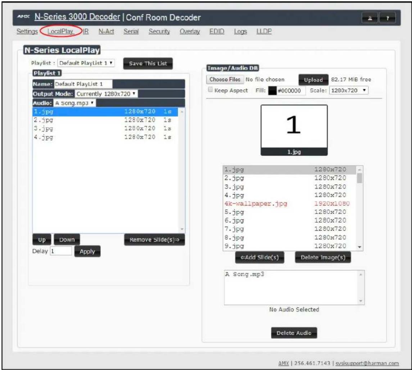Click the Upload button

[313, 80]
